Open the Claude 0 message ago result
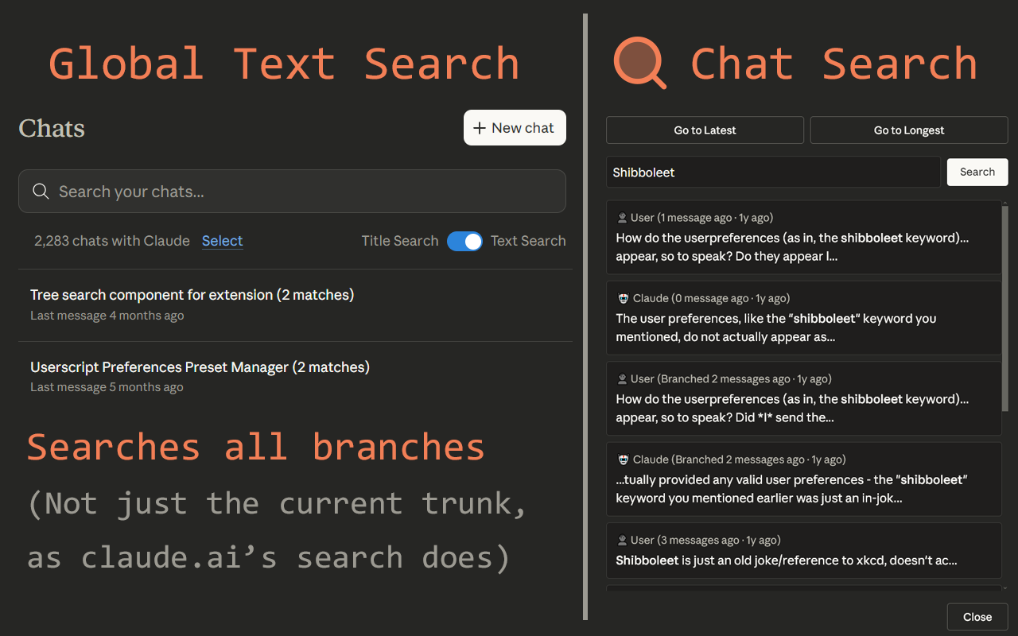The width and height of the screenshot is (1018, 636). coord(803,318)
